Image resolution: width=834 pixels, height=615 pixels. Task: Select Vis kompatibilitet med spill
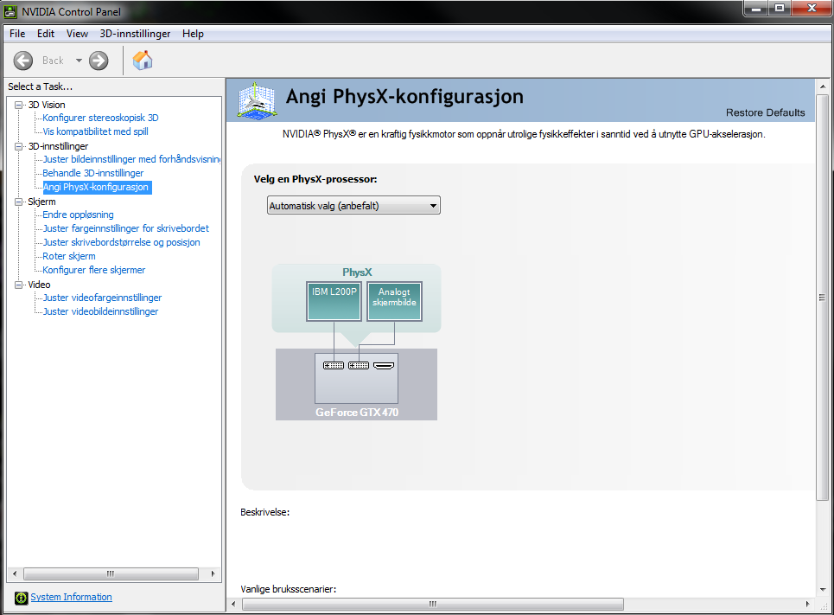pyautogui.click(x=95, y=131)
